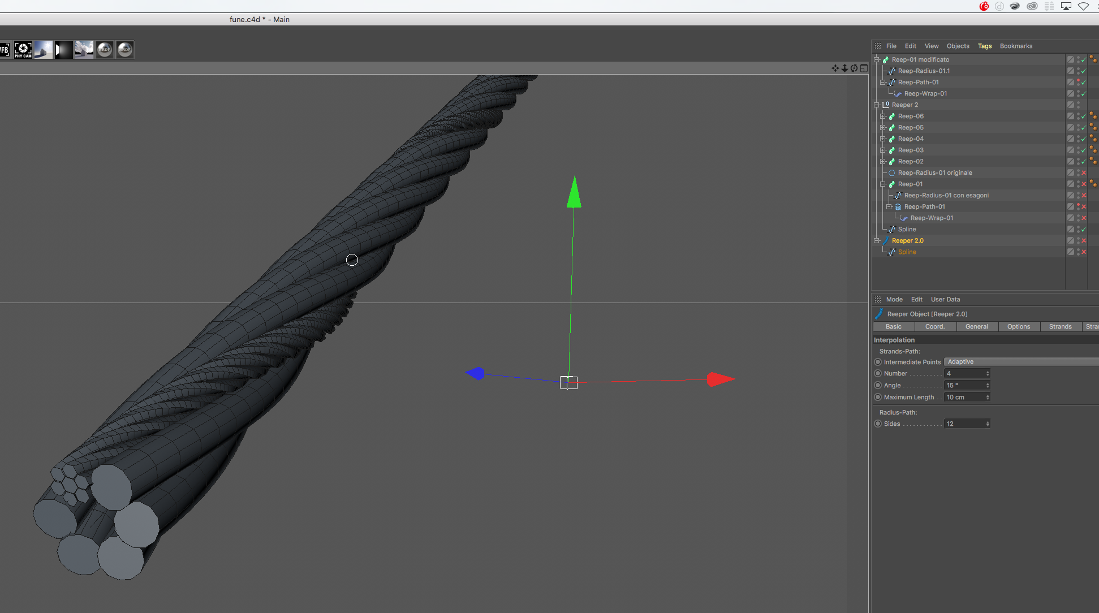The height and width of the screenshot is (613, 1099).
Task: Click the phong tag on Reep-06
Action: point(1093,116)
